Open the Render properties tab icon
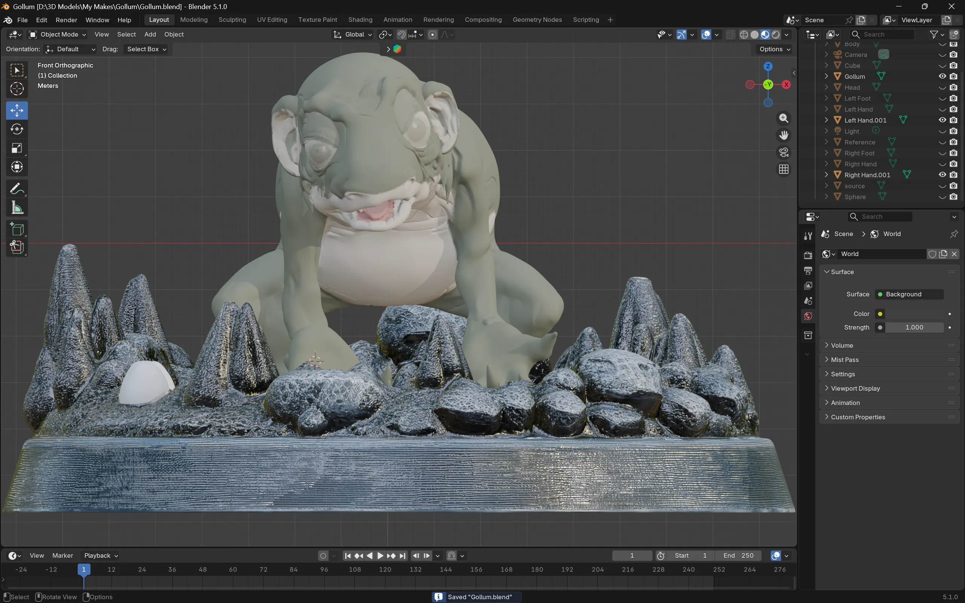 (x=808, y=255)
